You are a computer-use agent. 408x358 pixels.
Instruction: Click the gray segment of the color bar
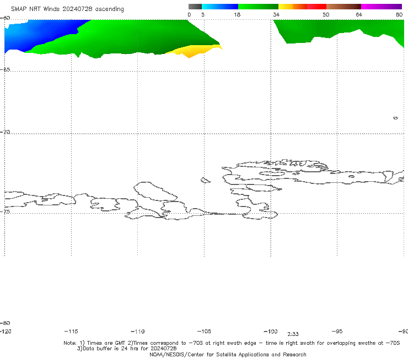pos(195,7)
